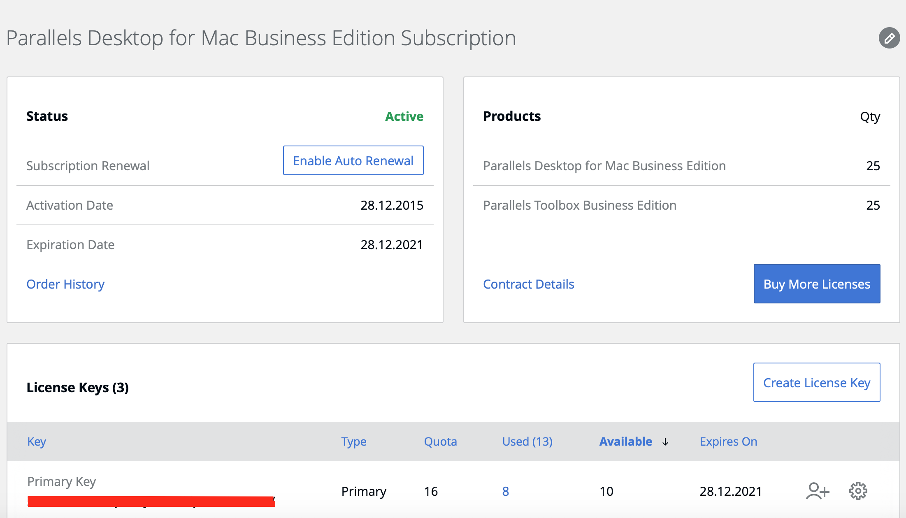Image resolution: width=906 pixels, height=518 pixels.
Task: Click the Parallels Toolbox Business Edition row
Action: [x=579, y=205]
